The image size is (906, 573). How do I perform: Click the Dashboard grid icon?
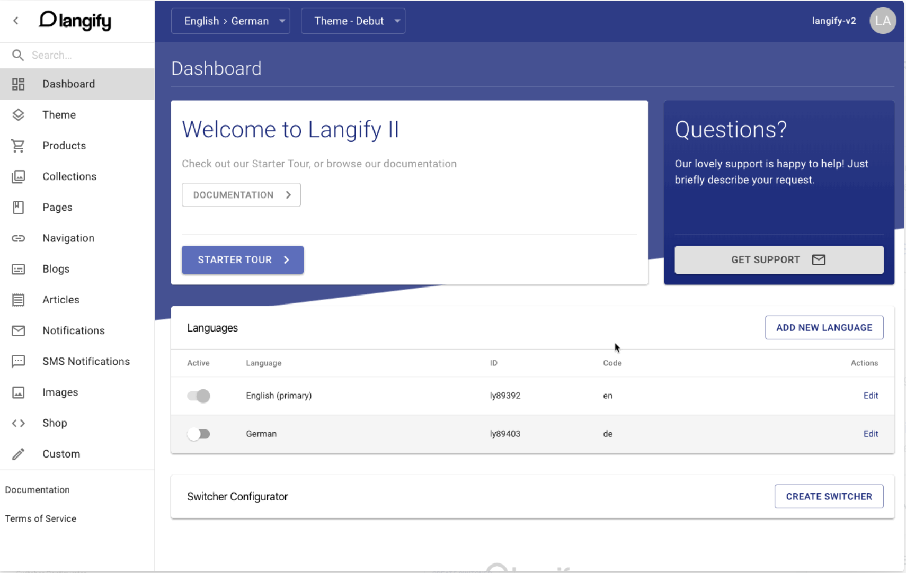click(19, 84)
